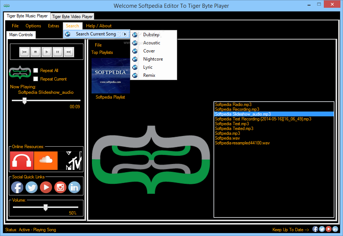This screenshot has width=343, height=236.
Task: Open the File menu in the menu bar
Action: [x=15, y=26]
